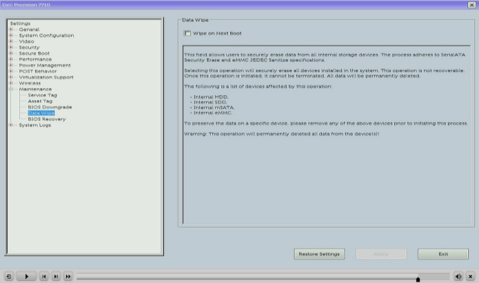The width and height of the screenshot is (479, 283).
Task: Close the player bar with X icon
Action: point(471,277)
